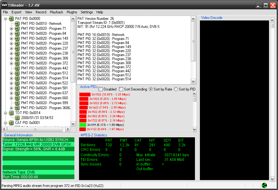Expand the Program 84 tree node
Image resolution: width=278 pixels, height=190 pixels.
pyautogui.click(x=11, y=33)
